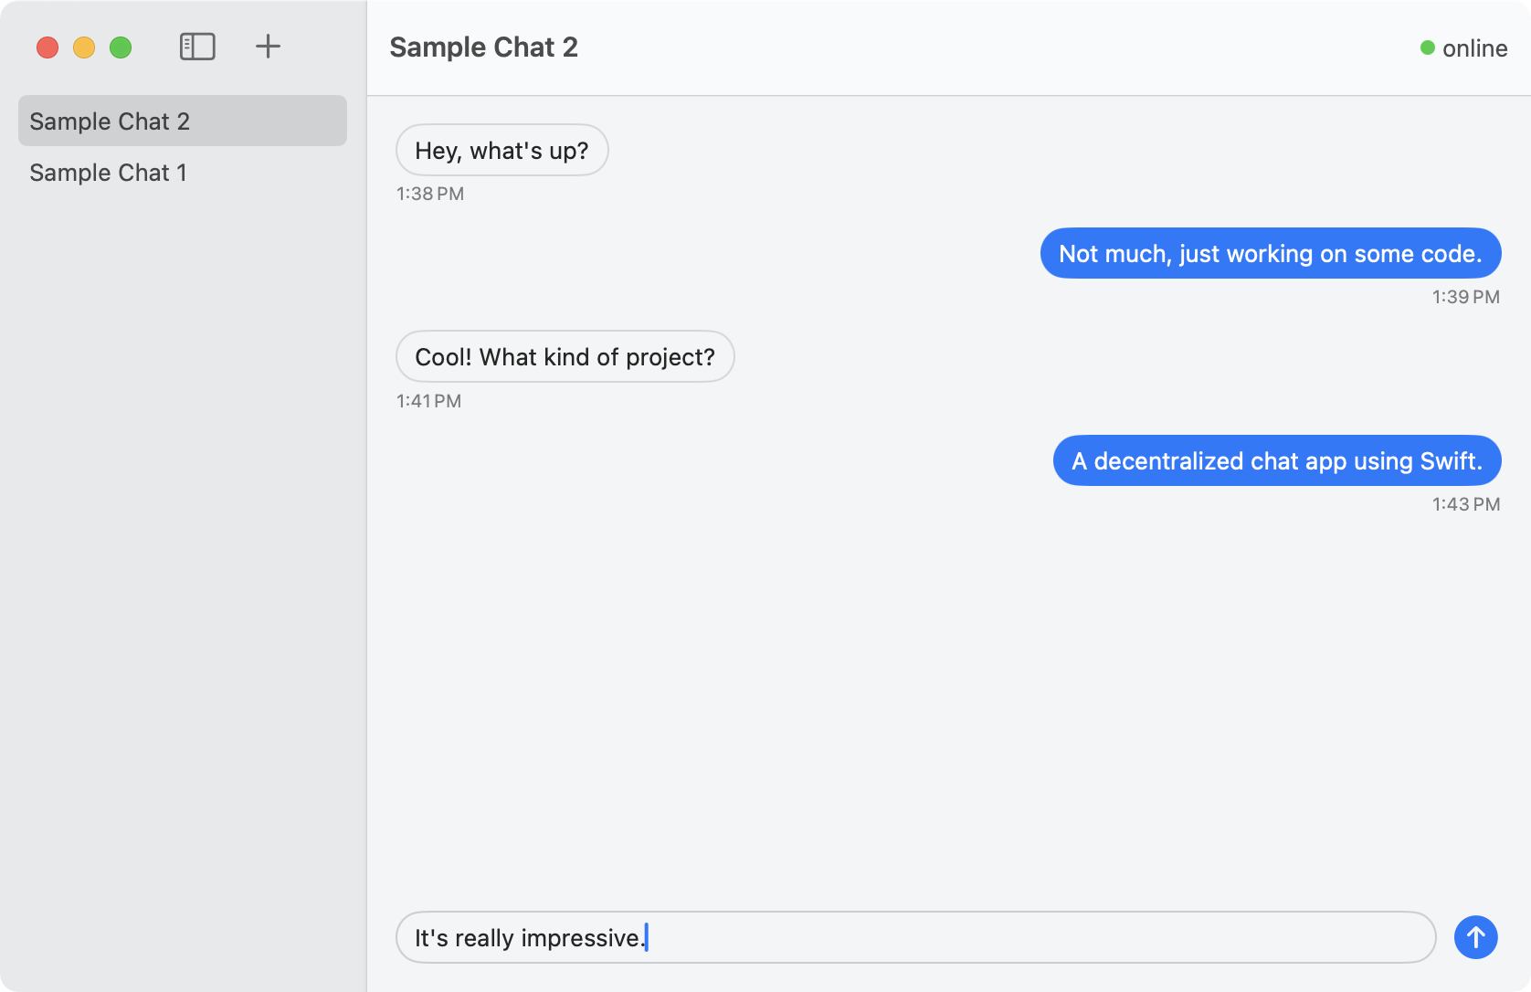Viewport: 1531px width, 992px height.
Task: Minimize the window with yellow button
Action: [84, 47]
